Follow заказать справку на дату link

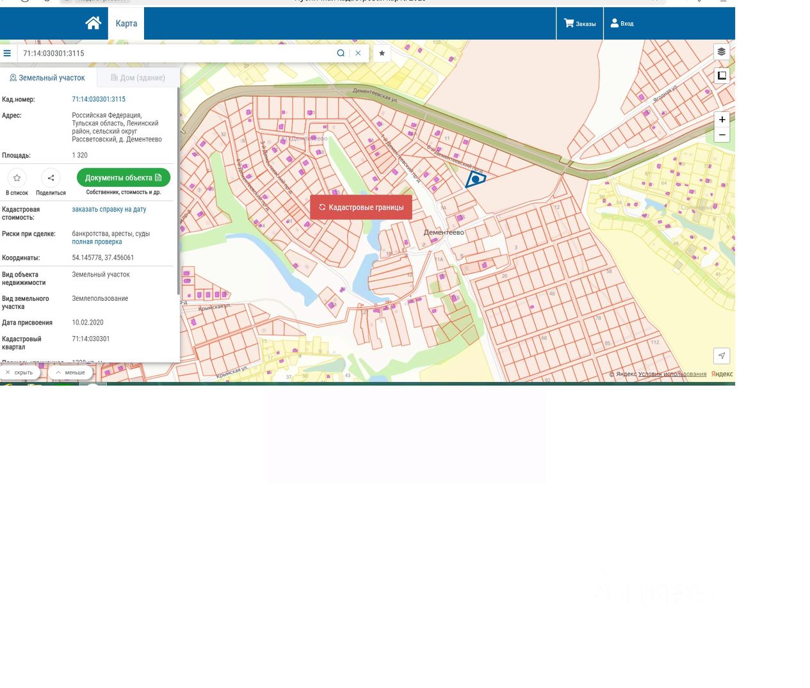[109, 209]
